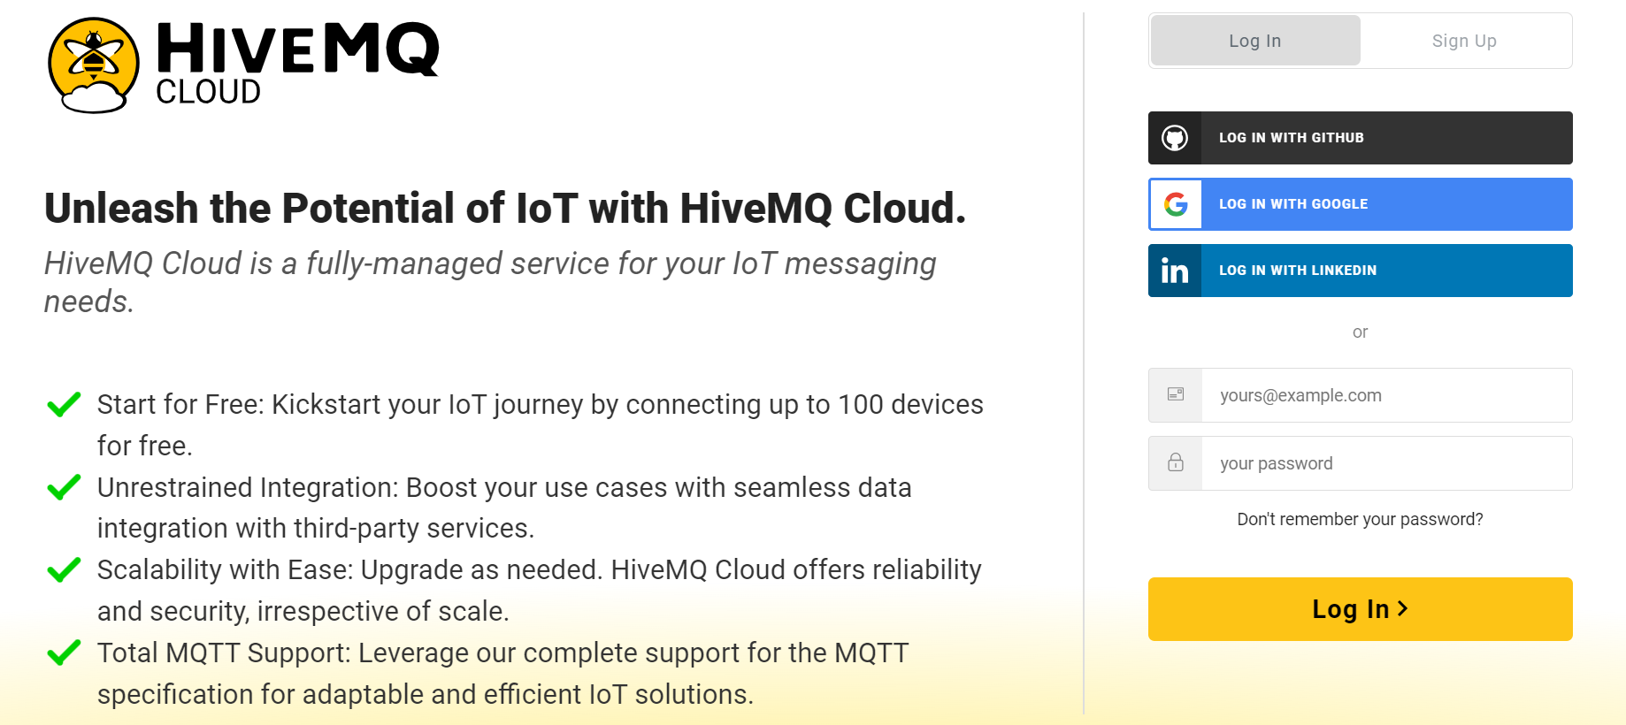The image size is (1626, 725).
Task: Select the Log In tab
Action: [x=1254, y=41]
